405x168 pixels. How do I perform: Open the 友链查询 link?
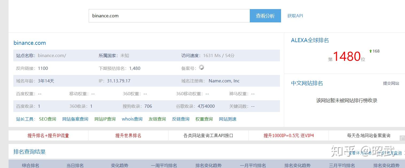click(x=157, y=119)
